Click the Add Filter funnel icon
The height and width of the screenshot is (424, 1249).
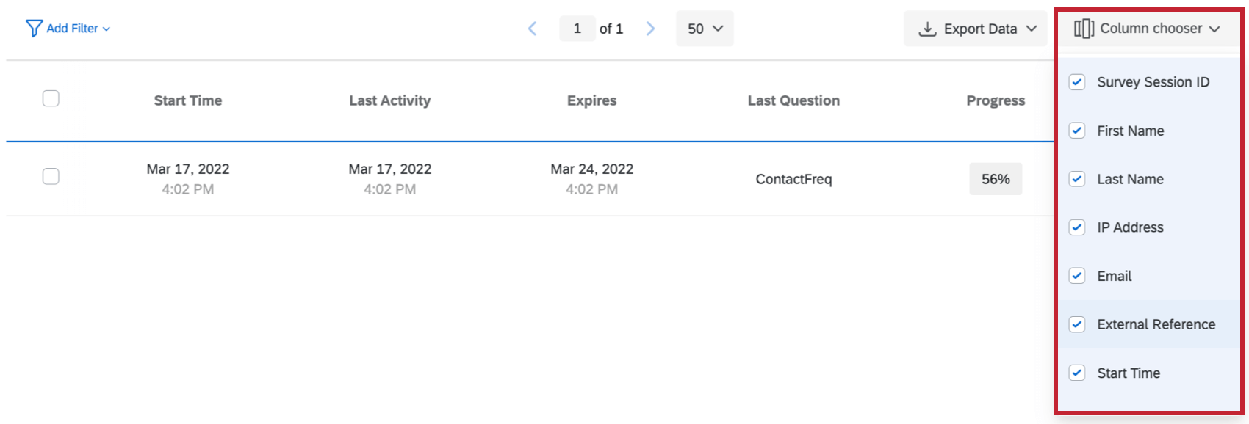pos(34,29)
